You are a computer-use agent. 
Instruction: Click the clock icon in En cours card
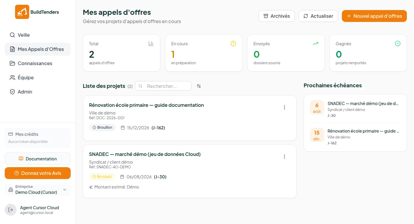[233, 43]
